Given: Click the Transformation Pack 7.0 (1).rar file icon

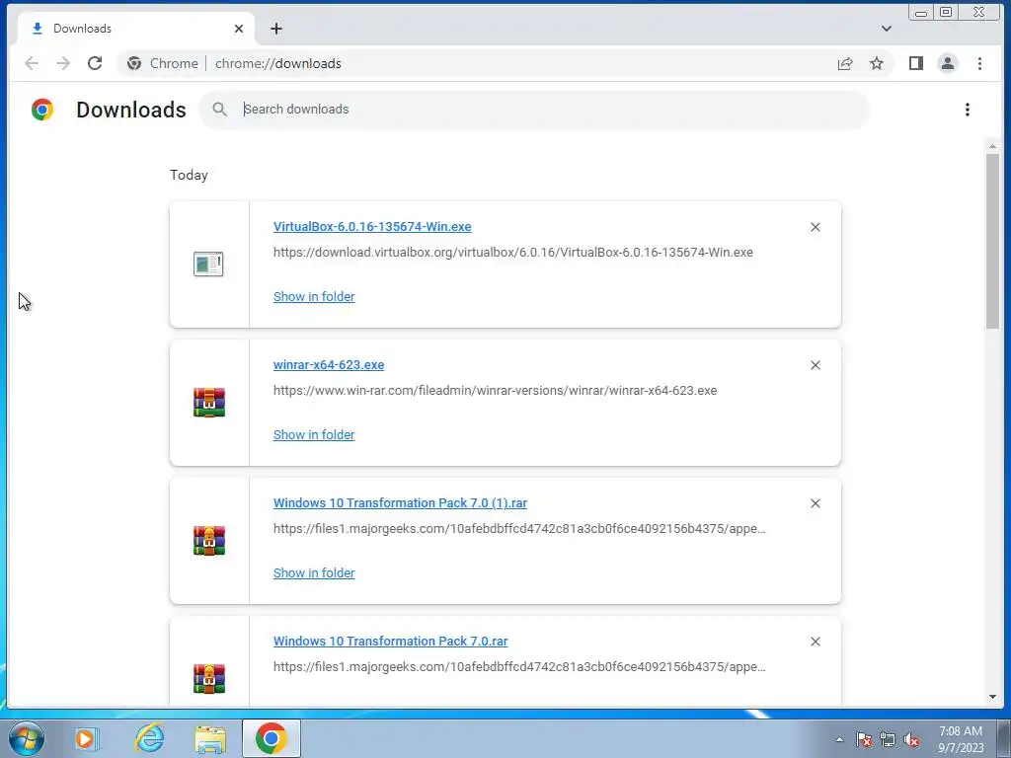Looking at the screenshot, I should pyautogui.click(x=209, y=540).
